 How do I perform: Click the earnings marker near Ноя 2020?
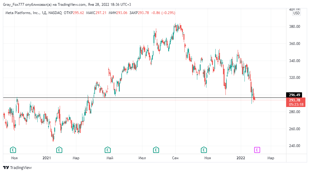coord(13,150)
